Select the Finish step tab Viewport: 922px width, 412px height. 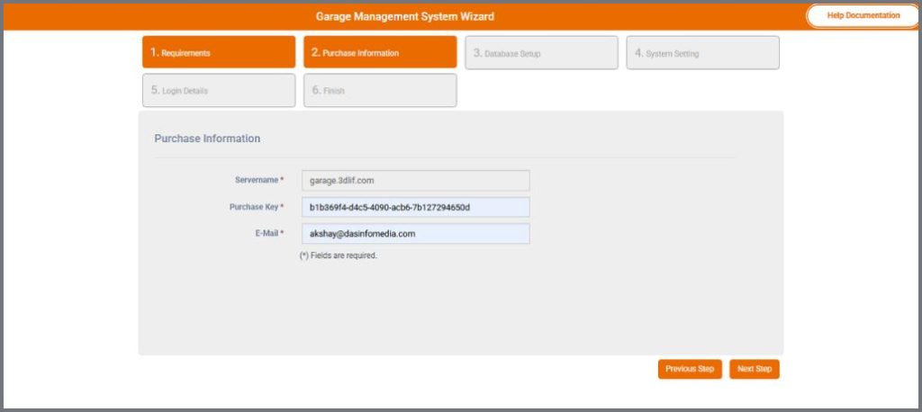pyautogui.click(x=379, y=91)
